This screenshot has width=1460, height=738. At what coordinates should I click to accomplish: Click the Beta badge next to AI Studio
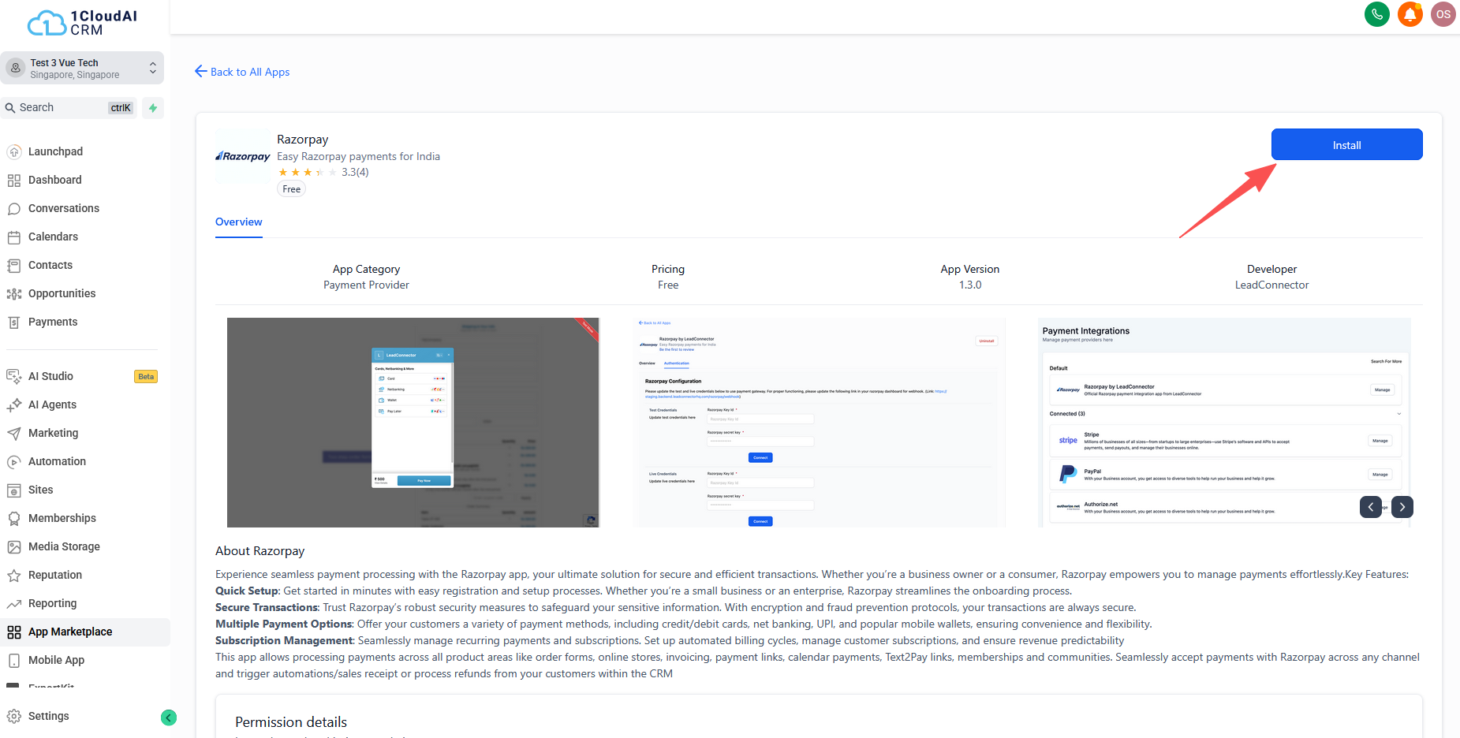[146, 377]
